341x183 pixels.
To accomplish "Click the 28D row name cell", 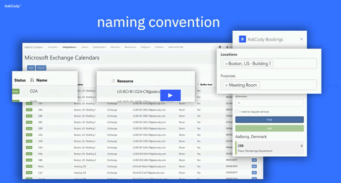I will (41, 128).
